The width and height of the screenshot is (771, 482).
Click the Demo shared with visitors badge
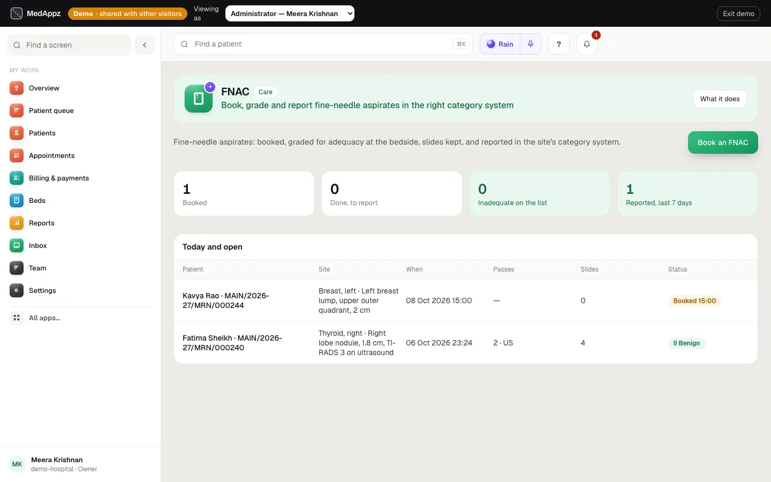click(127, 13)
